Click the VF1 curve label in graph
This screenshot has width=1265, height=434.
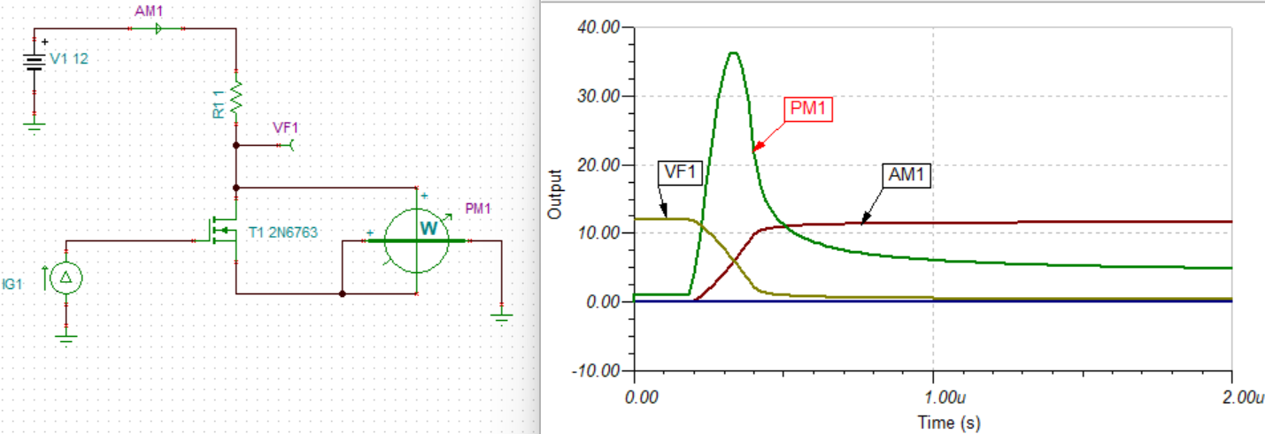pyautogui.click(x=681, y=173)
